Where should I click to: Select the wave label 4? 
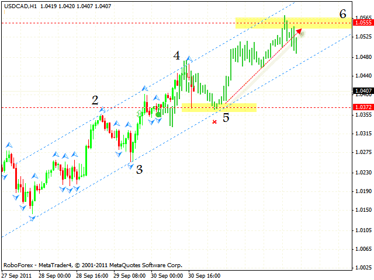(176, 56)
